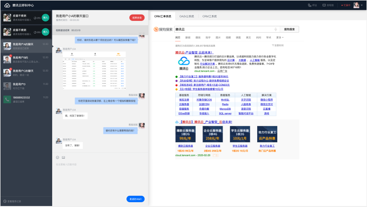Select the 网页 search tab

click(x=178, y=38)
